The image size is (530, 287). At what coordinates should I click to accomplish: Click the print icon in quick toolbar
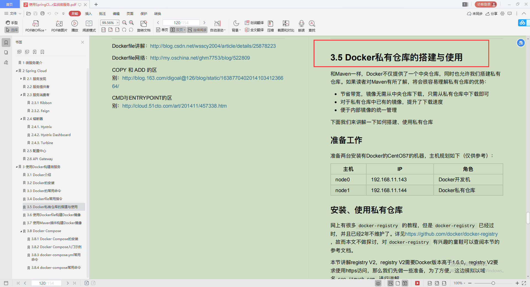click(x=42, y=14)
